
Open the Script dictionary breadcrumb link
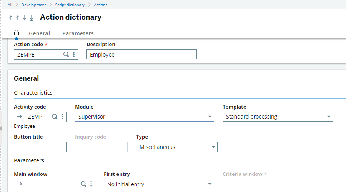click(x=70, y=5)
